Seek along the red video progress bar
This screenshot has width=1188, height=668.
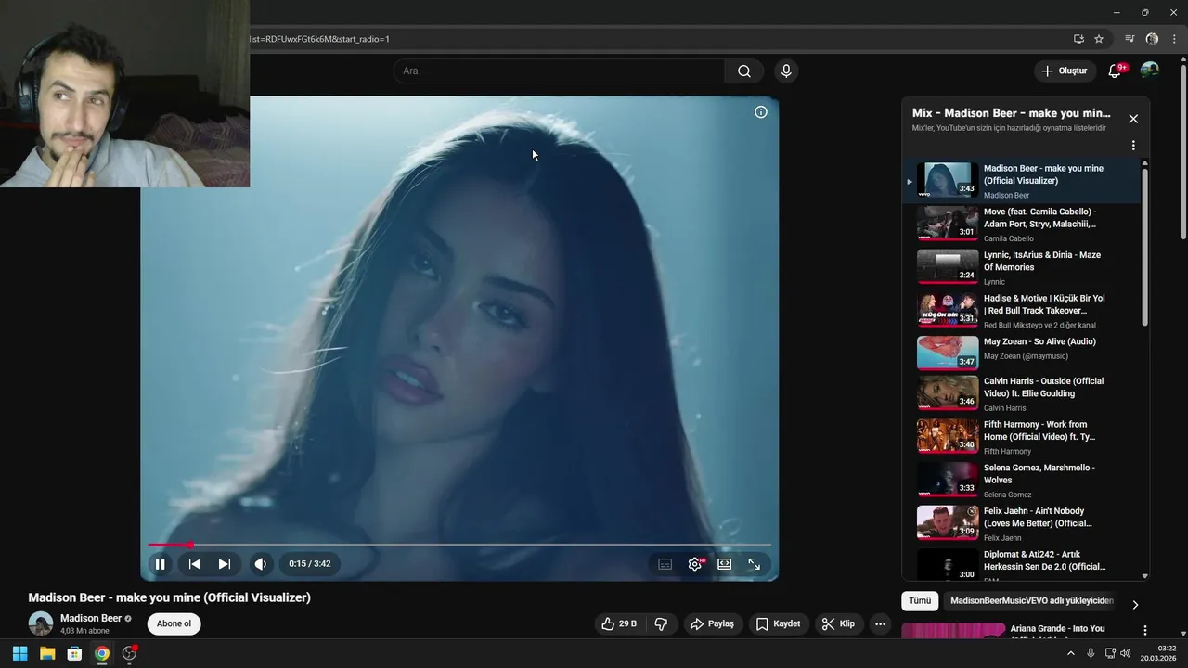tap(459, 545)
